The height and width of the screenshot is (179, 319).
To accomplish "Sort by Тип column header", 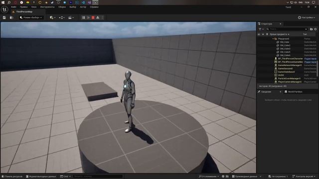I will pos(305,34).
